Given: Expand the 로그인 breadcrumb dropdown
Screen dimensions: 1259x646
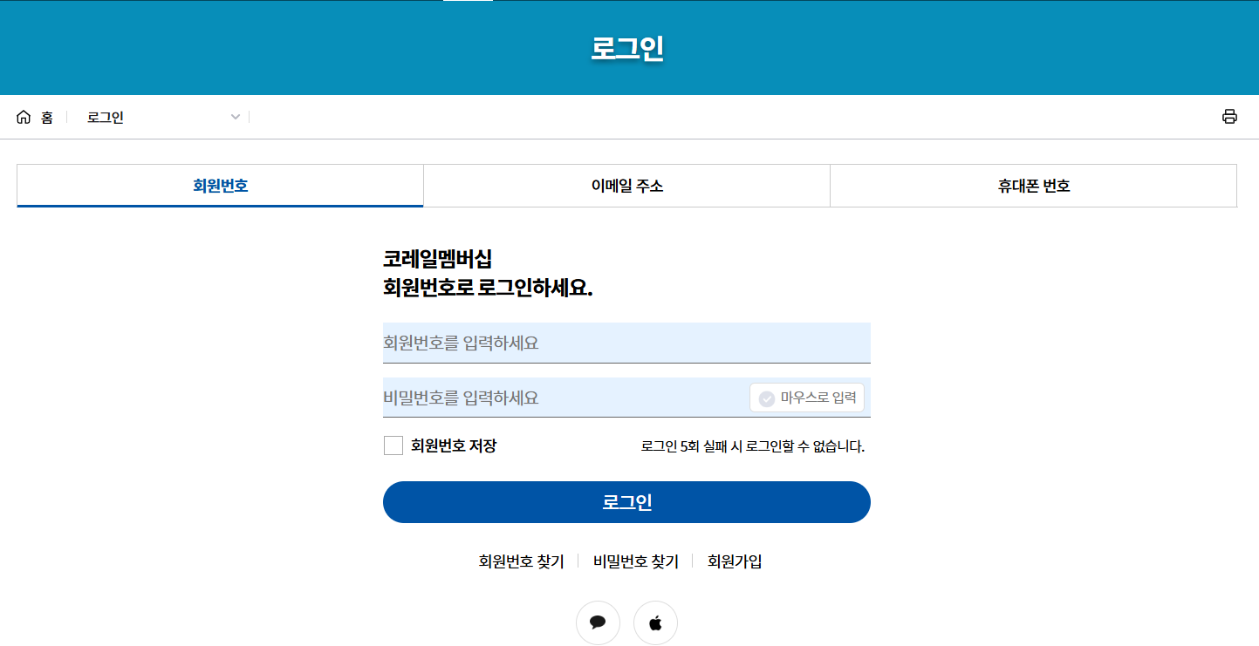Looking at the screenshot, I should tap(163, 117).
